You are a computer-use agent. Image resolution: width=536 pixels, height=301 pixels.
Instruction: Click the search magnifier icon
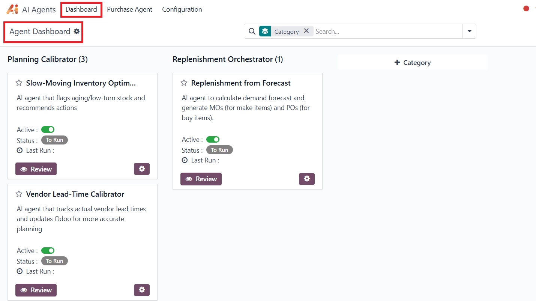[x=252, y=32]
